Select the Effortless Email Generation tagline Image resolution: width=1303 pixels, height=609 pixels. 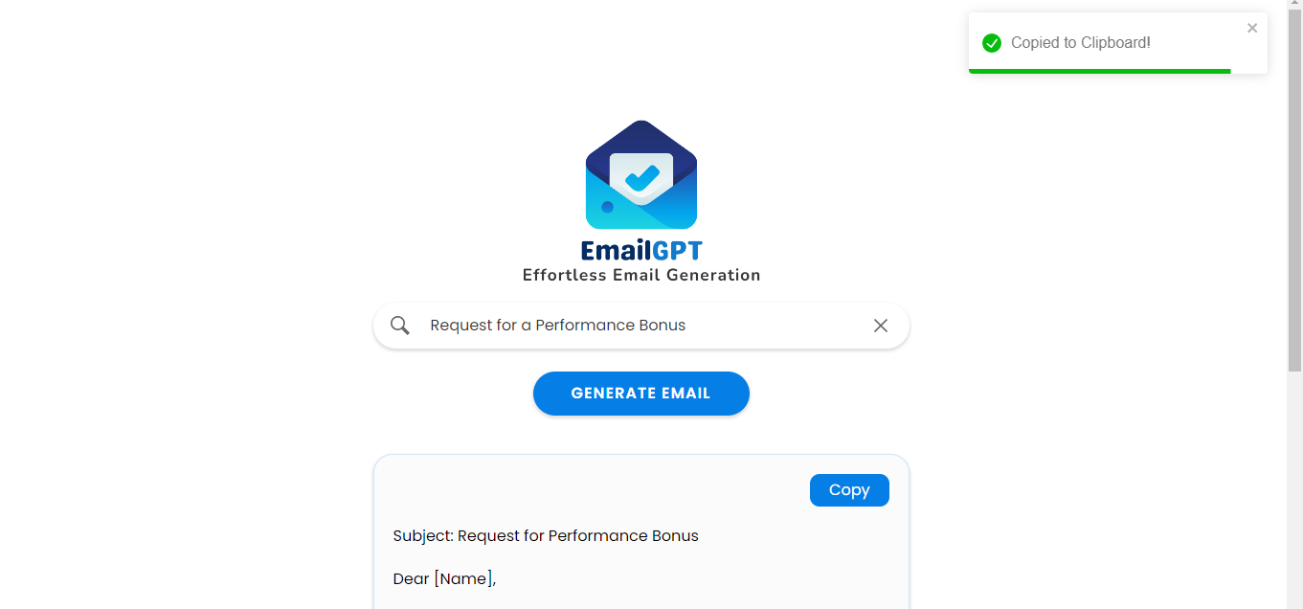640,275
